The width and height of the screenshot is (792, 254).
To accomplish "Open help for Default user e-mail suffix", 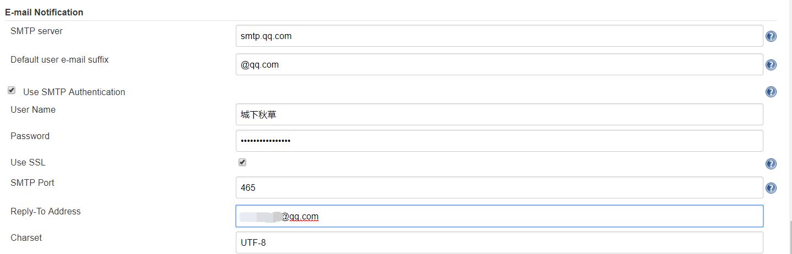I will coord(771,65).
